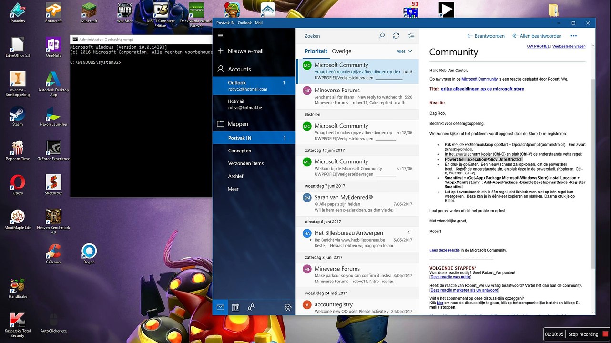Open the Microsoft Community welcome email za 17/06
611x343 pixels.
pos(357,167)
